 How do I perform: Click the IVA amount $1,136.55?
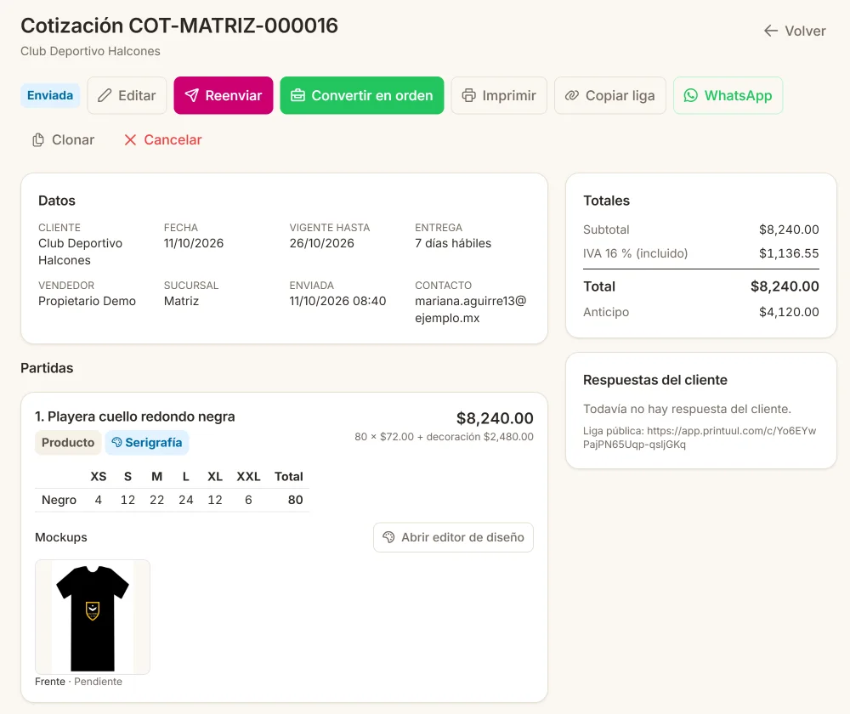(789, 253)
